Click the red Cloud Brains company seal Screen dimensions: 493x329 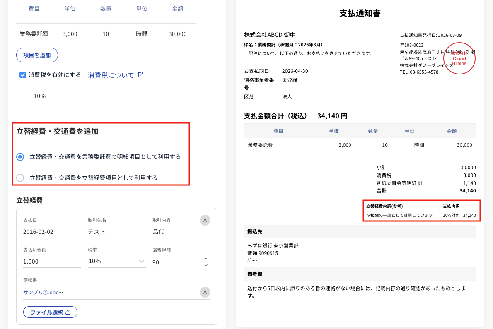pyautogui.click(x=459, y=58)
